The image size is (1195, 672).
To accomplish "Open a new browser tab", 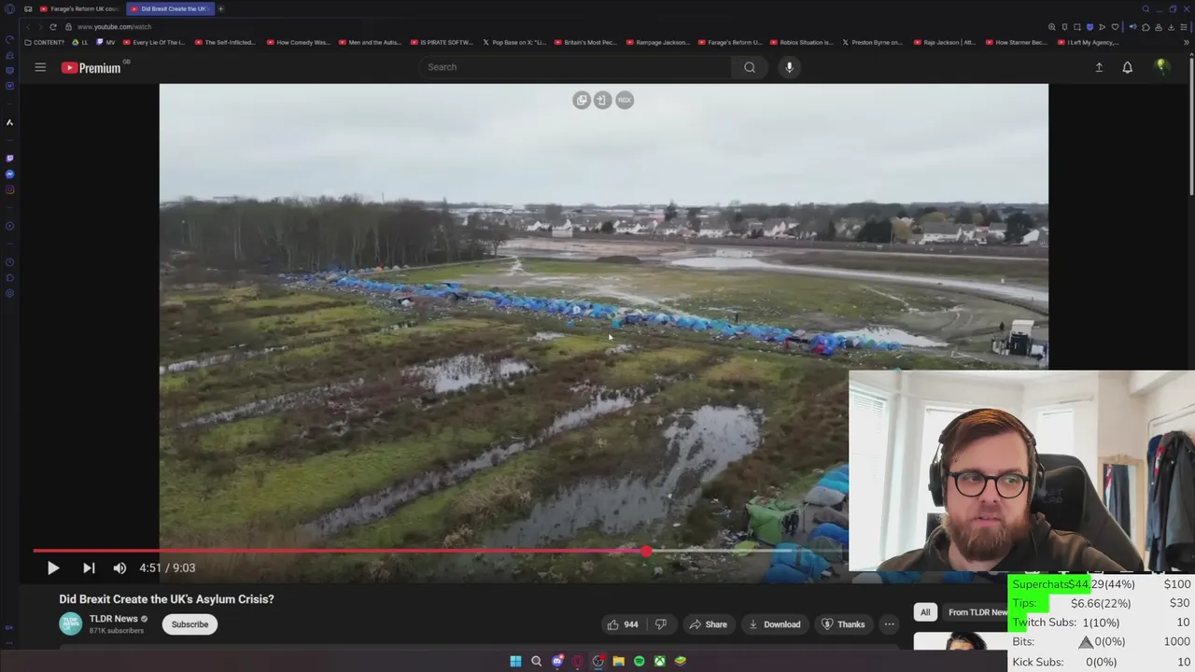I will (220, 8).
